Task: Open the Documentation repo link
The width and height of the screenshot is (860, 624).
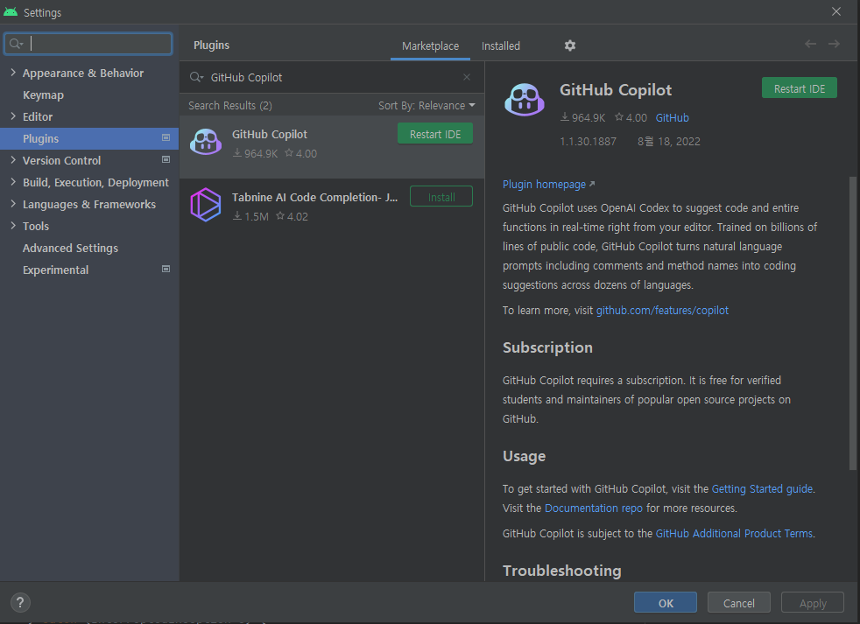Action: 593,508
